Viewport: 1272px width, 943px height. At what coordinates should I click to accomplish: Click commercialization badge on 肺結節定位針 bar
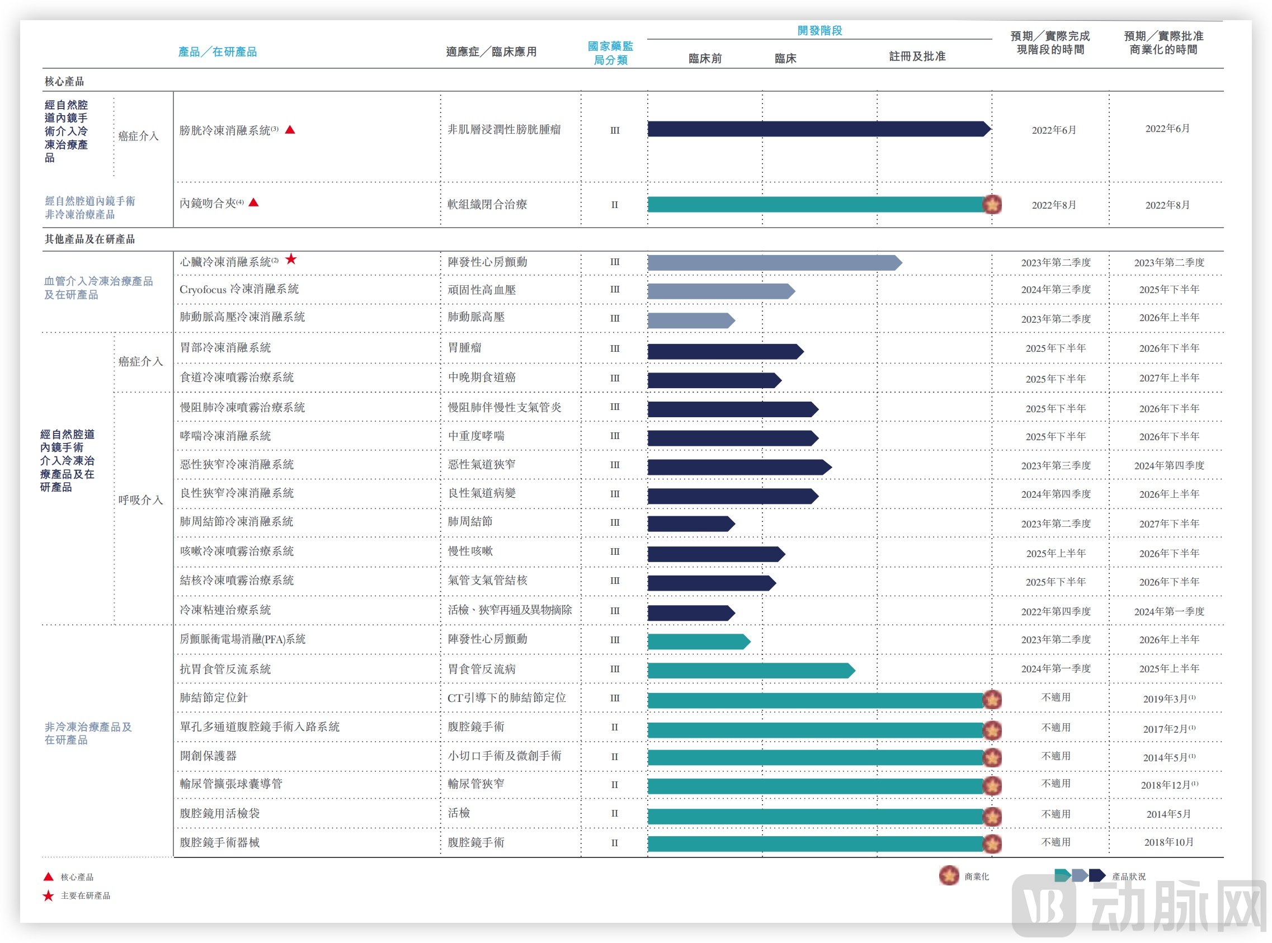[x=992, y=699]
